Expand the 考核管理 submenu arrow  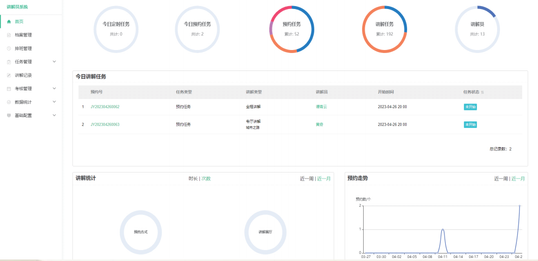tap(54, 88)
